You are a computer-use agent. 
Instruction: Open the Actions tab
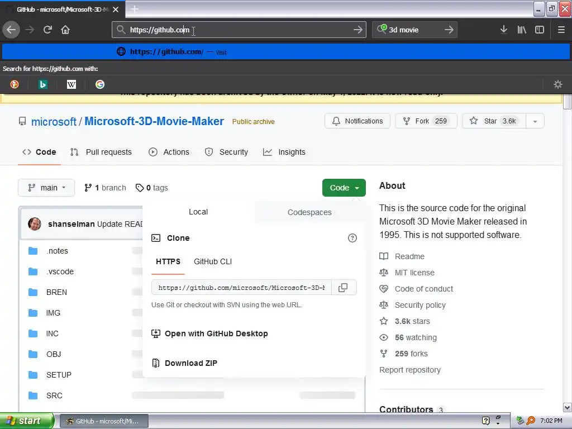(x=169, y=152)
